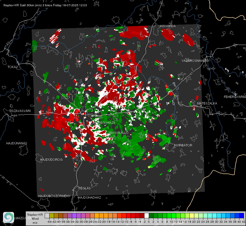Click legend value -20

click(x=103, y=222)
